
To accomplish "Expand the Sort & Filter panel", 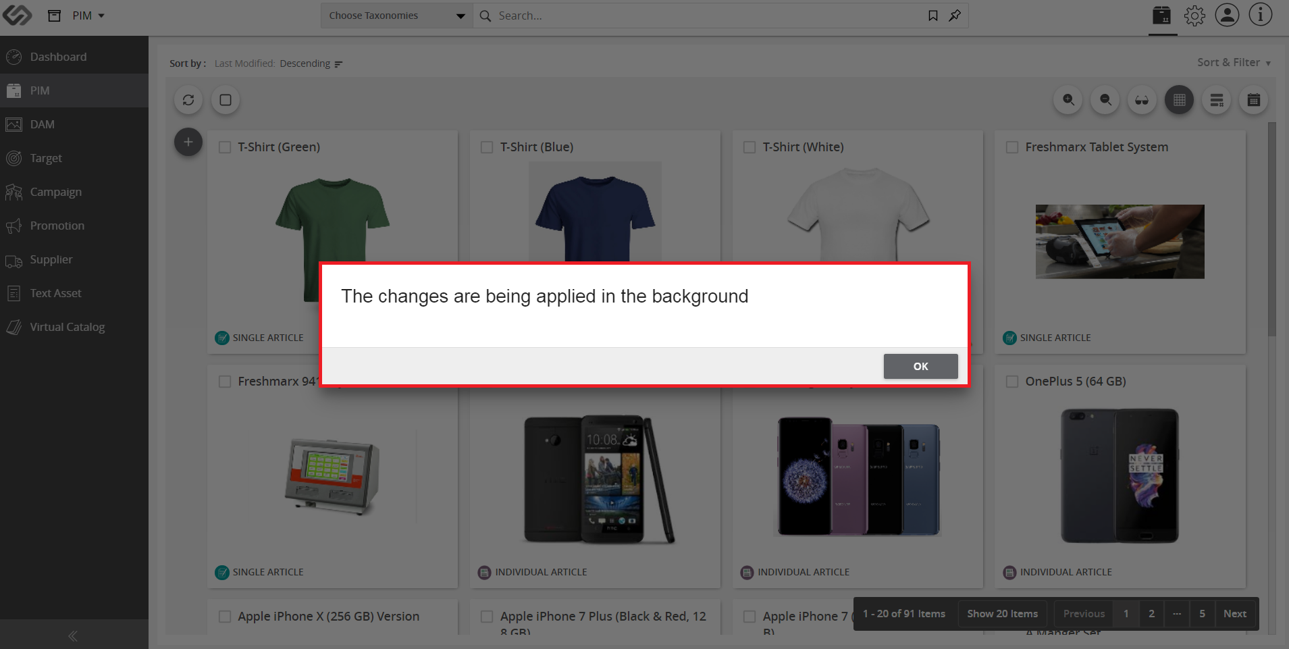I will pyautogui.click(x=1234, y=62).
